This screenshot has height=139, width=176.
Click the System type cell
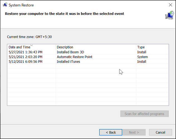coord(142,57)
